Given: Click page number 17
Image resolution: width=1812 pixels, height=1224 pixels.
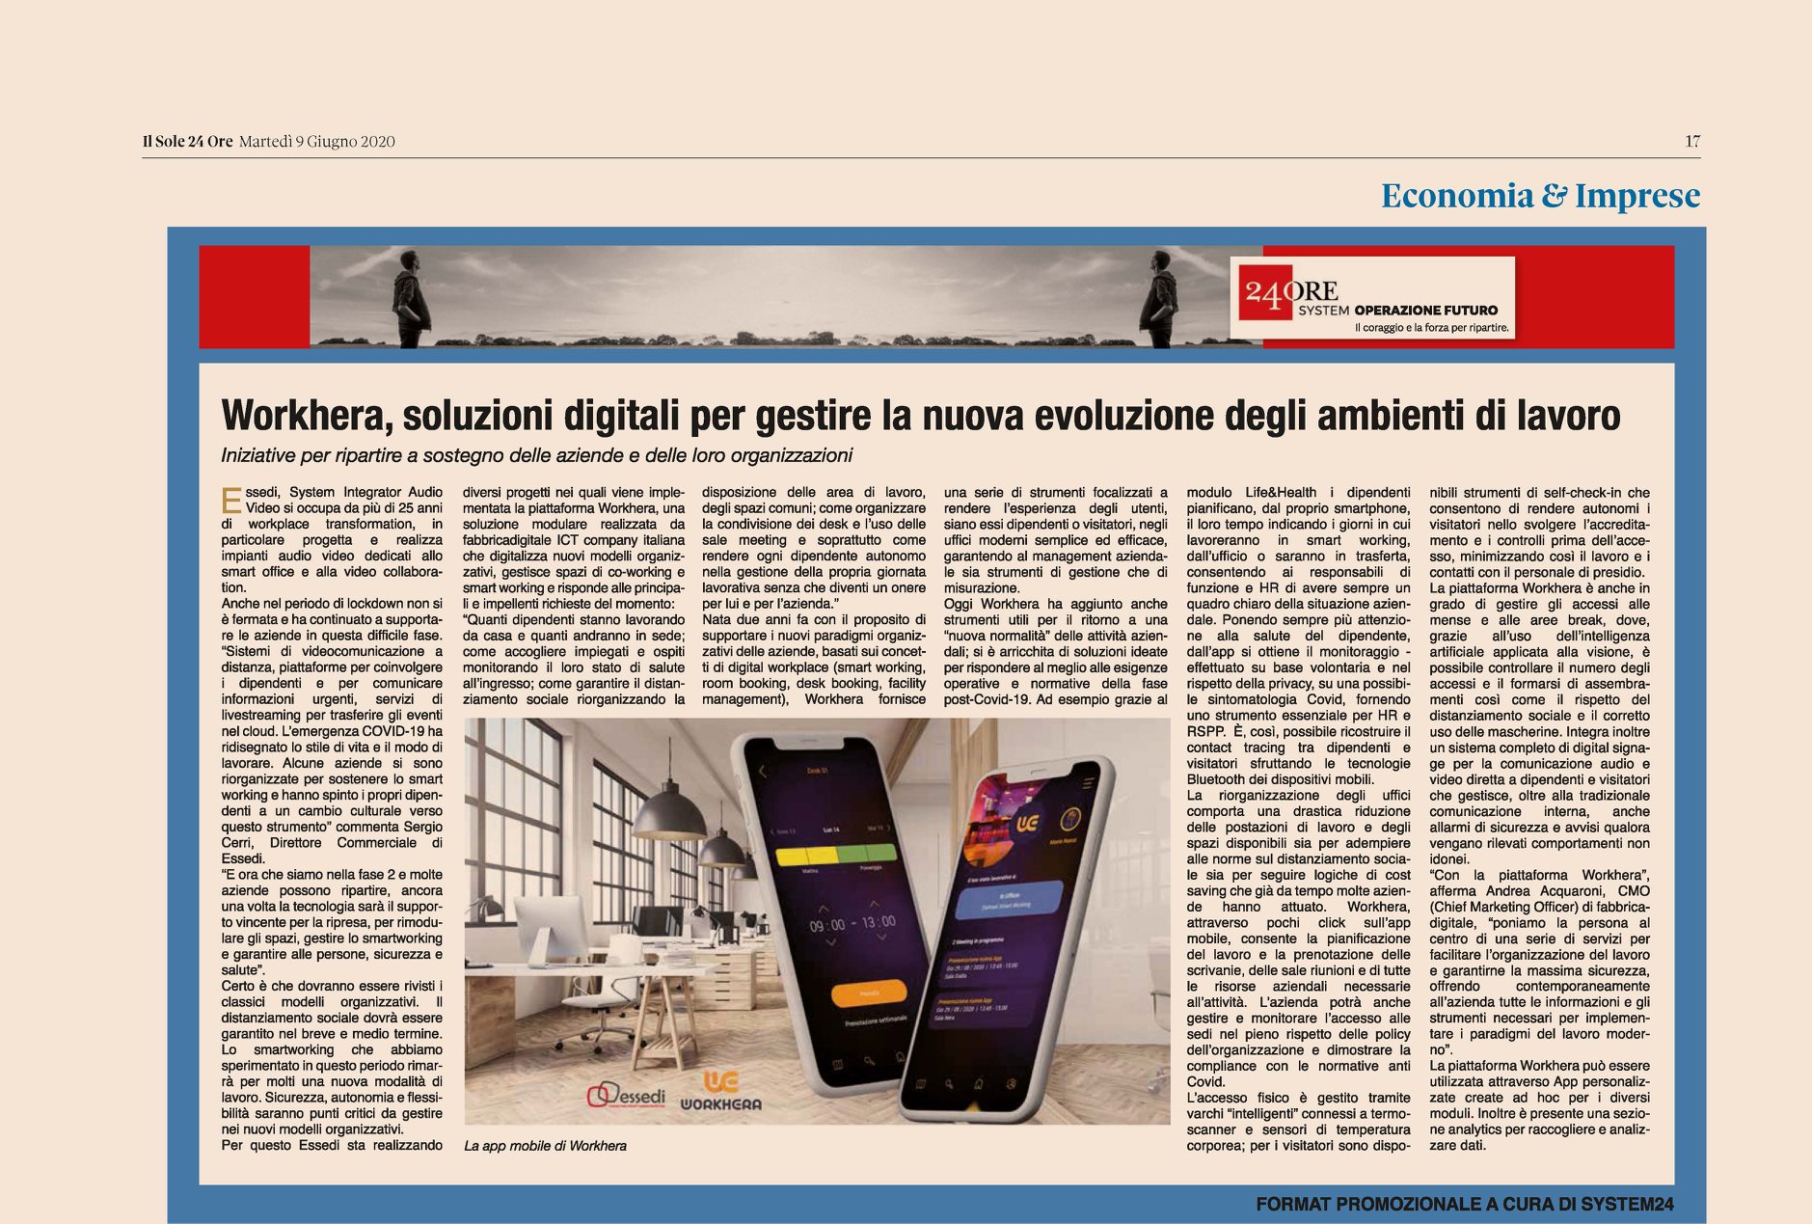Looking at the screenshot, I should coord(1692,141).
